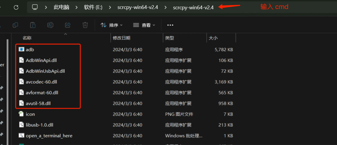Click file name avformat-60.dll
This screenshot has width=337, height=145.
(42, 93)
